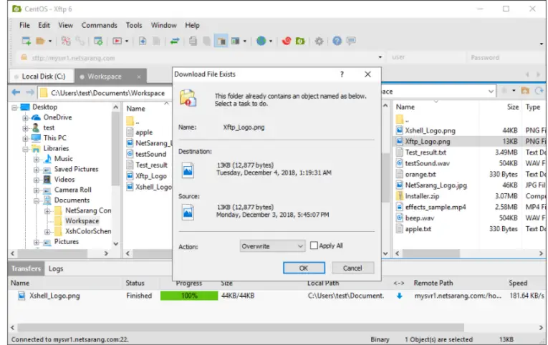Click the highlighted Paste toolbar icon
Image resolution: width=548 pixels, height=345 pixels.
221,41
